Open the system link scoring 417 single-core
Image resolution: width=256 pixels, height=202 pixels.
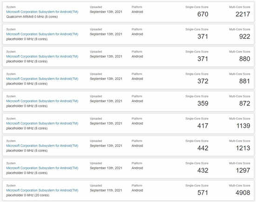coord(42,124)
